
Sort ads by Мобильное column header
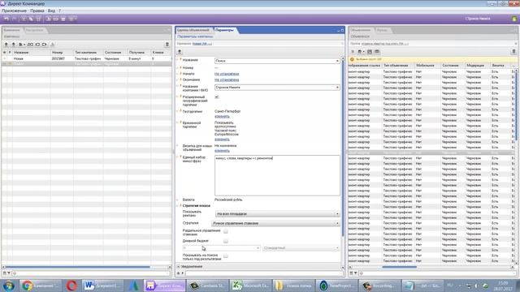pos(427,66)
